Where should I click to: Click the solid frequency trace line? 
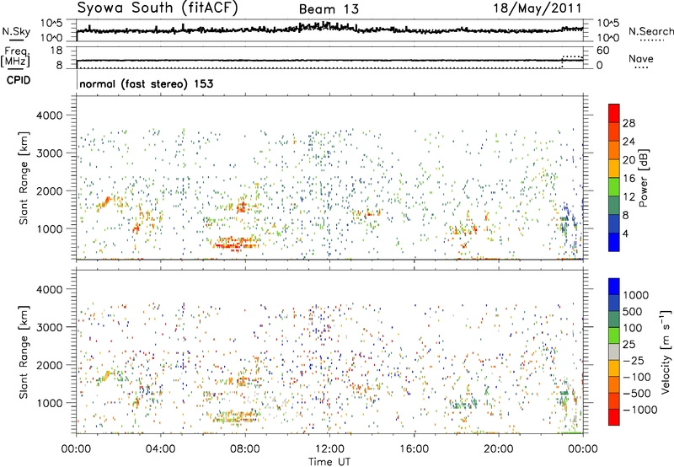329,61
